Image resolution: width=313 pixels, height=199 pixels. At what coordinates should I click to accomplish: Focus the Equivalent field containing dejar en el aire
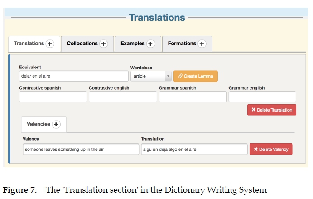click(x=73, y=76)
